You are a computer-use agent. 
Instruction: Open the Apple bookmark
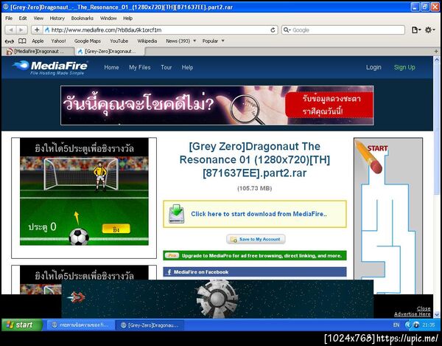click(x=38, y=41)
